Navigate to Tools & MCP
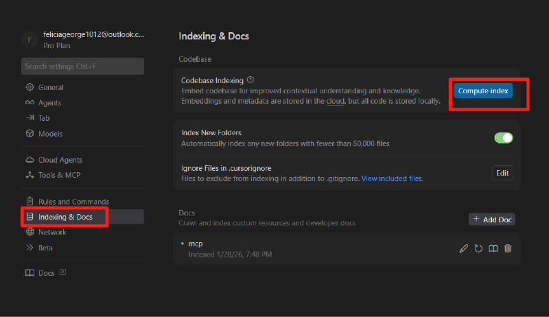Screen dimensions: 549x317 (x=59, y=175)
